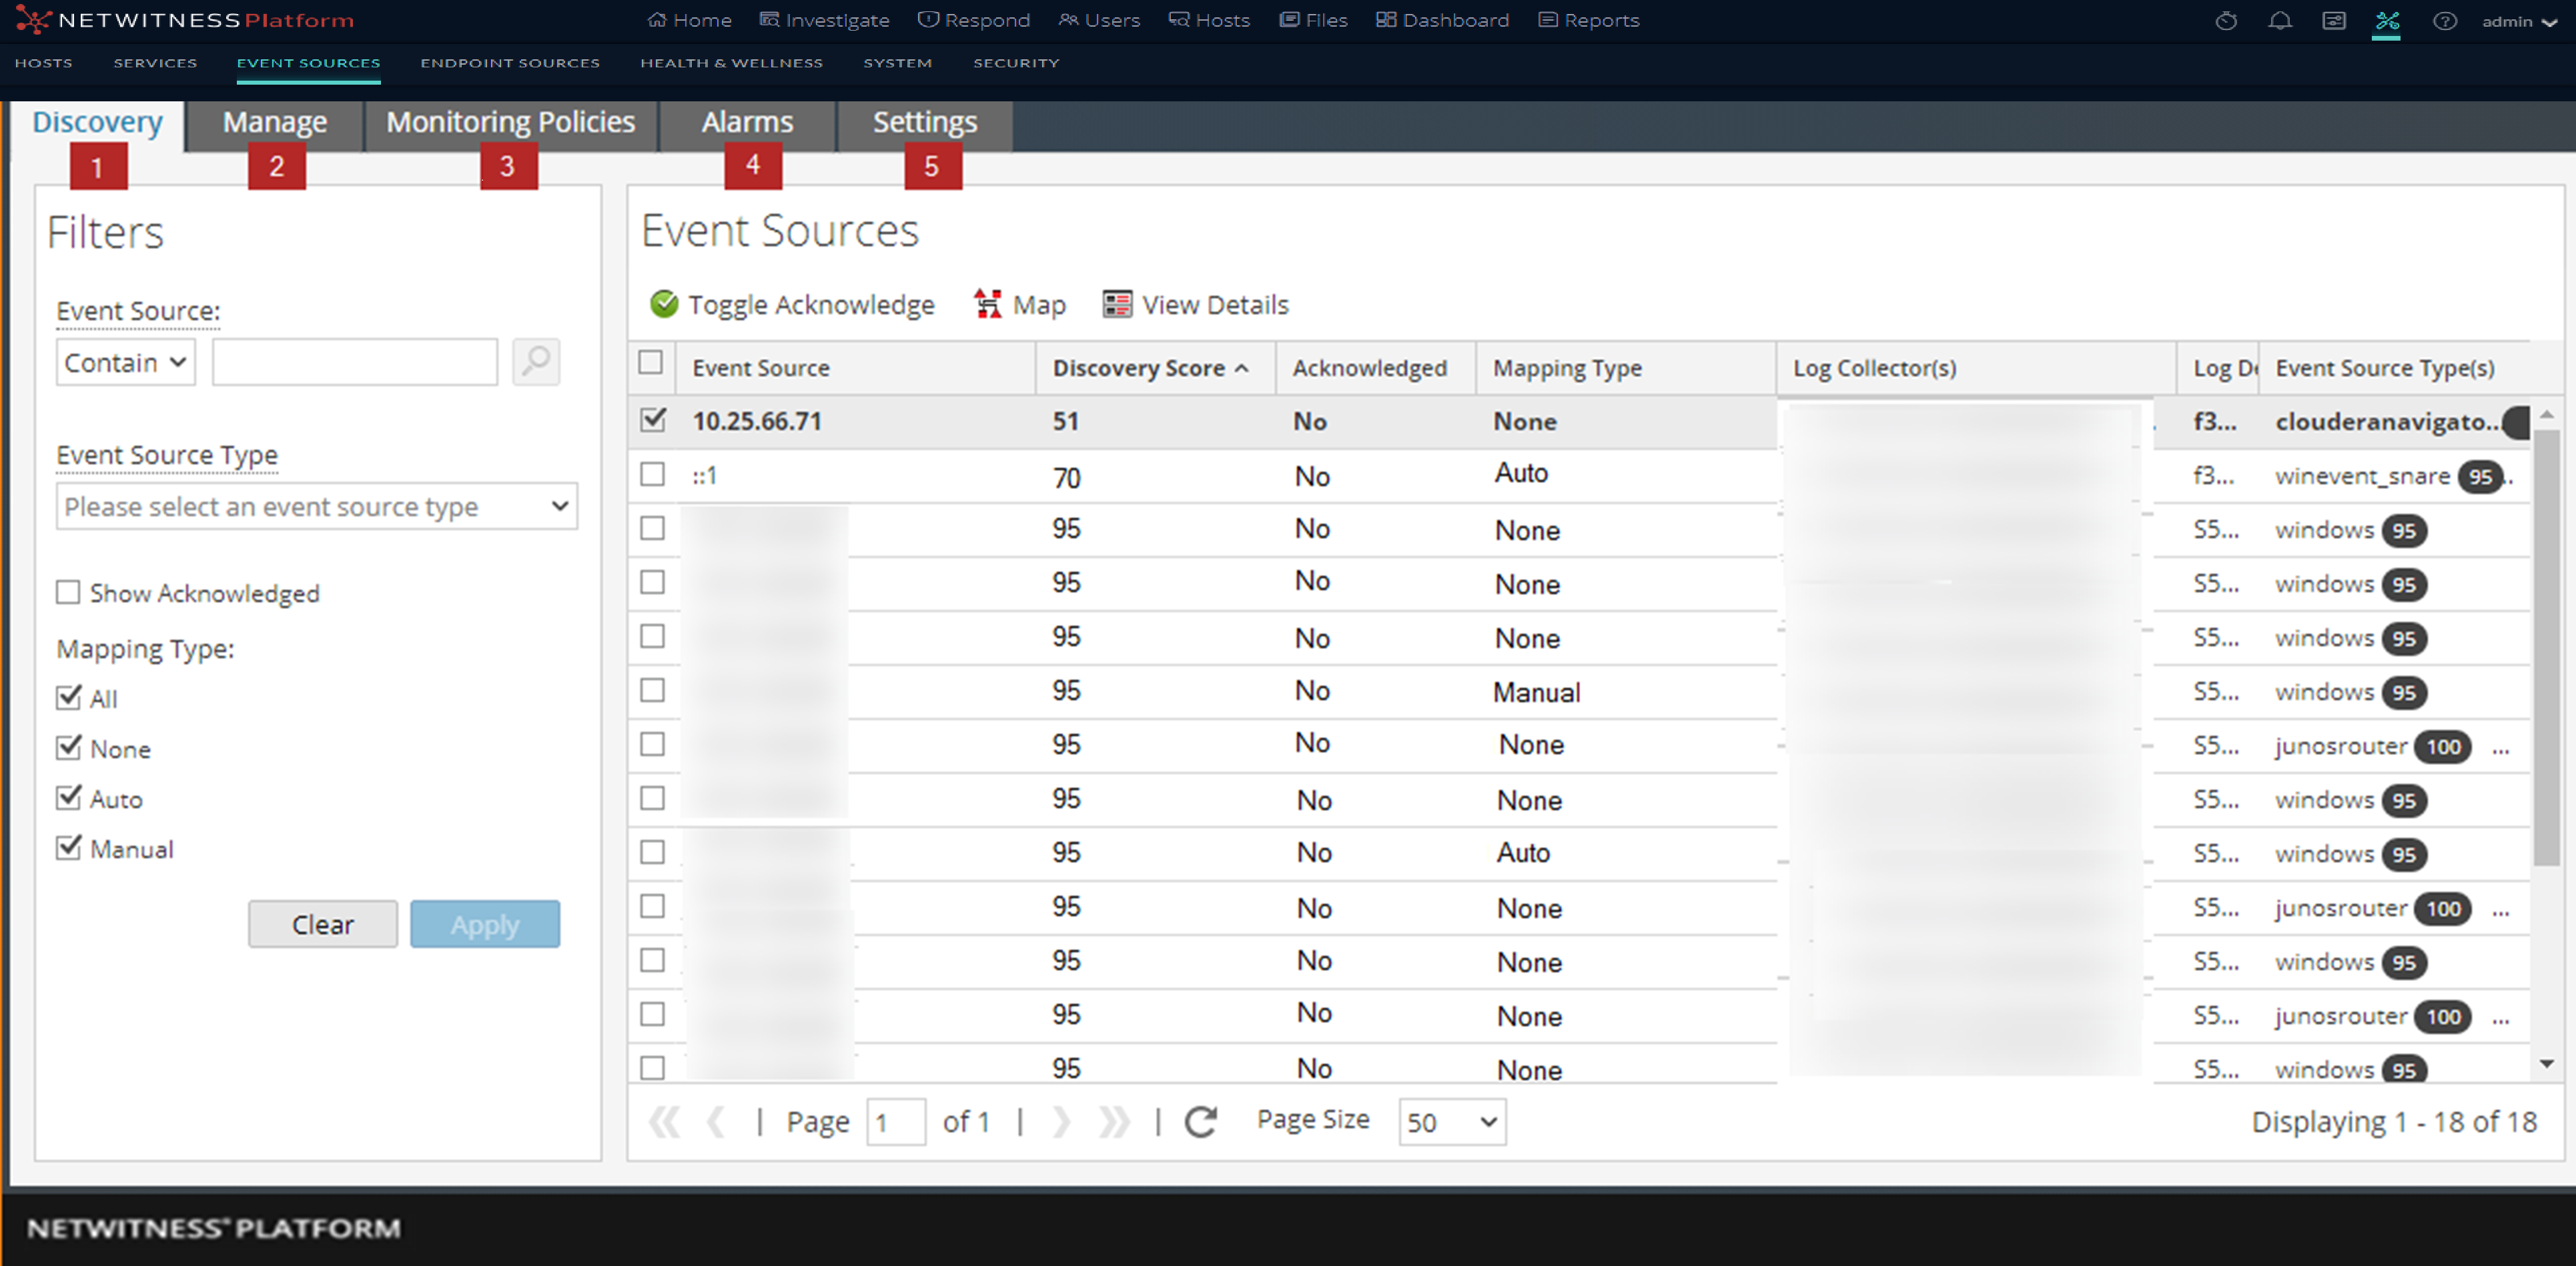
Task: Enable the Show Acknowledged checkbox
Action: tap(68, 593)
